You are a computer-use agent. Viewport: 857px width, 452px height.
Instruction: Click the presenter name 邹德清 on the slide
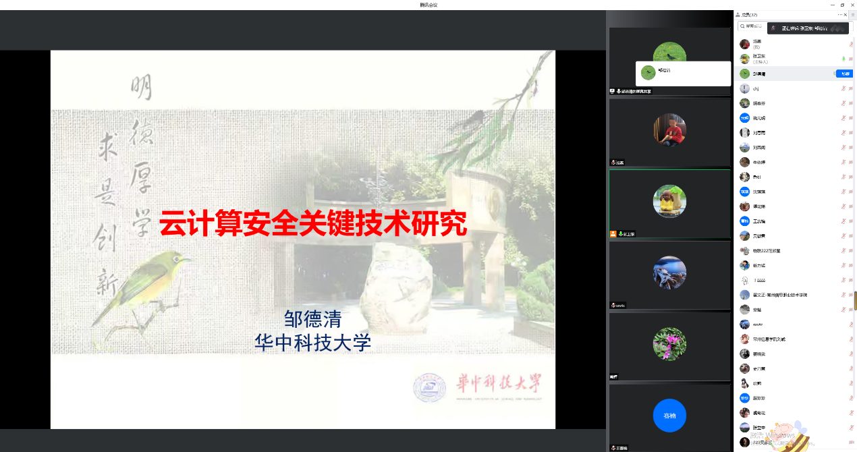click(313, 318)
